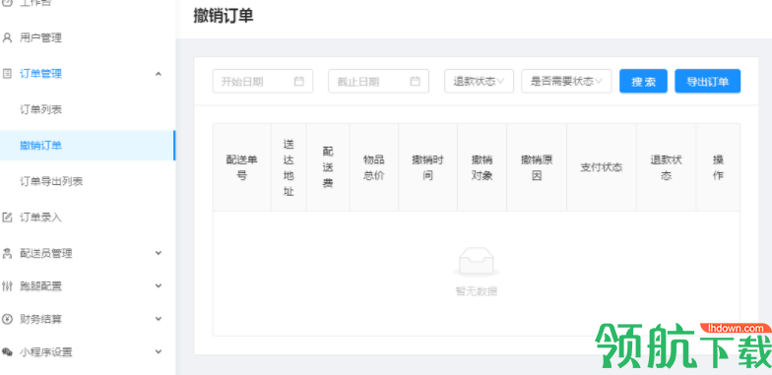Click the 撤销原因 column header
772x375 pixels.
537,167
